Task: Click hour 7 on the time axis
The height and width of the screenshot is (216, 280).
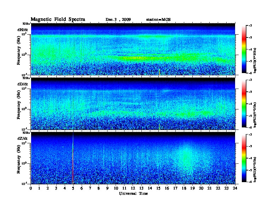Action: (91, 188)
